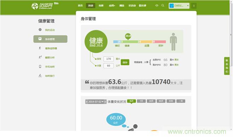Click the weight field showing 60
Viewport: 233px width, 137px height.
[108, 66]
